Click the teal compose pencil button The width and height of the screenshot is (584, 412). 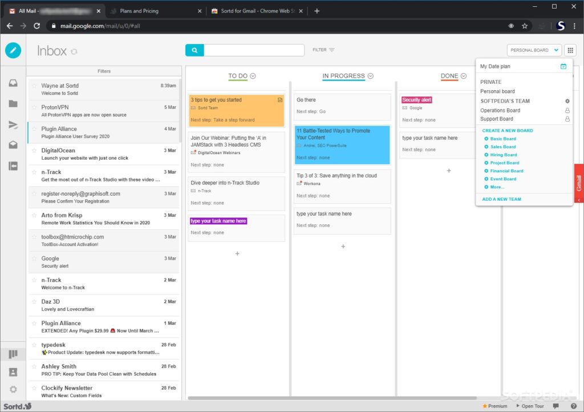13,50
